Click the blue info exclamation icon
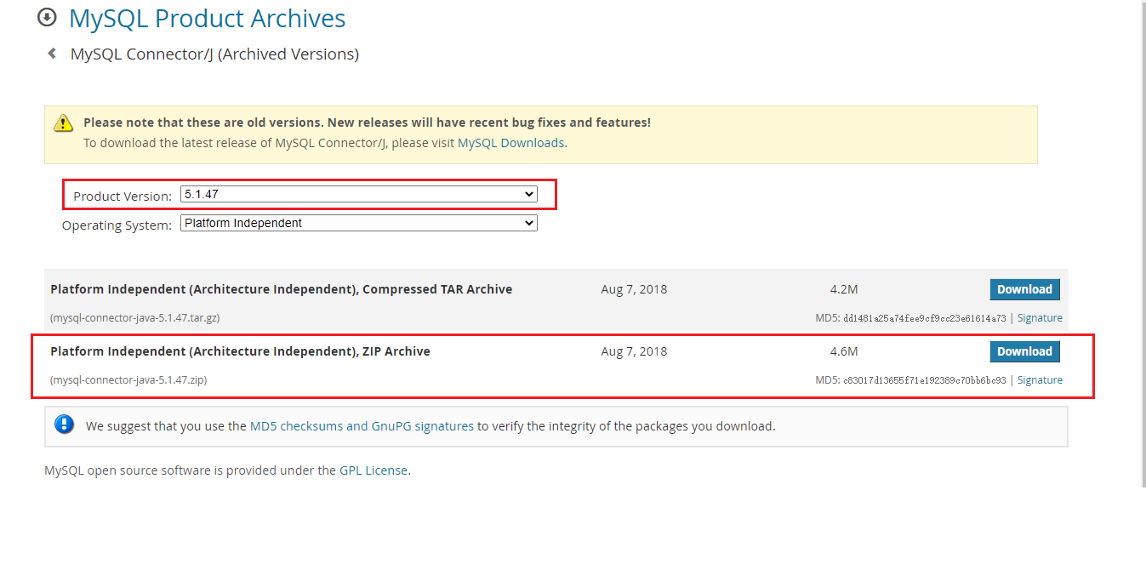The height and width of the screenshot is (570, 1146). 64,425
